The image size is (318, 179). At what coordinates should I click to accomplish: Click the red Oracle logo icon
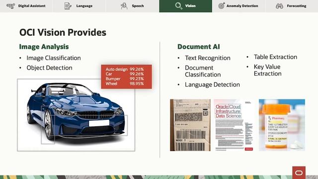(x=299, y=173)
